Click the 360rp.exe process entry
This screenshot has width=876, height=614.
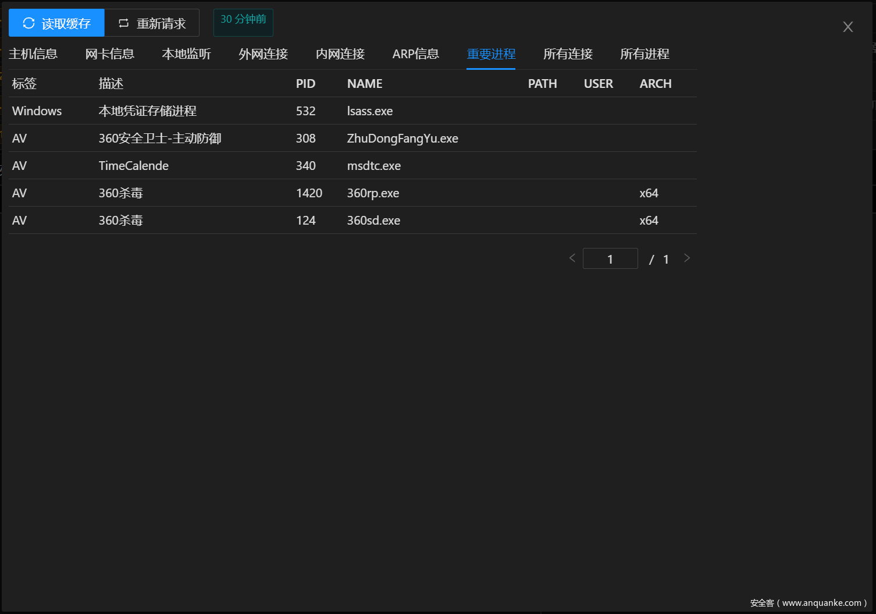[373, 193]
